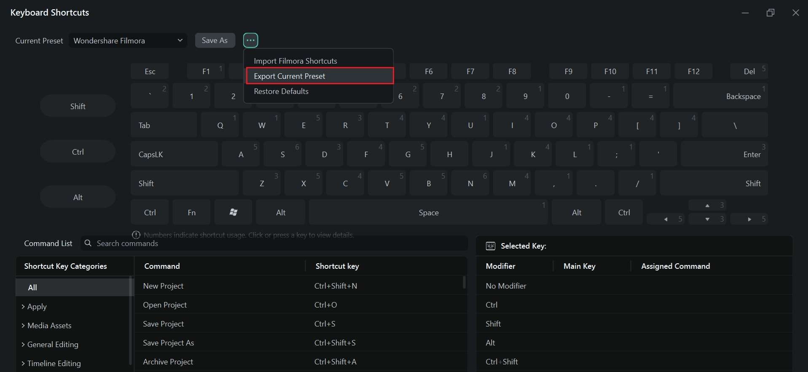Click the W key
This screenshot has width=808, height=372.
[261, 125]
